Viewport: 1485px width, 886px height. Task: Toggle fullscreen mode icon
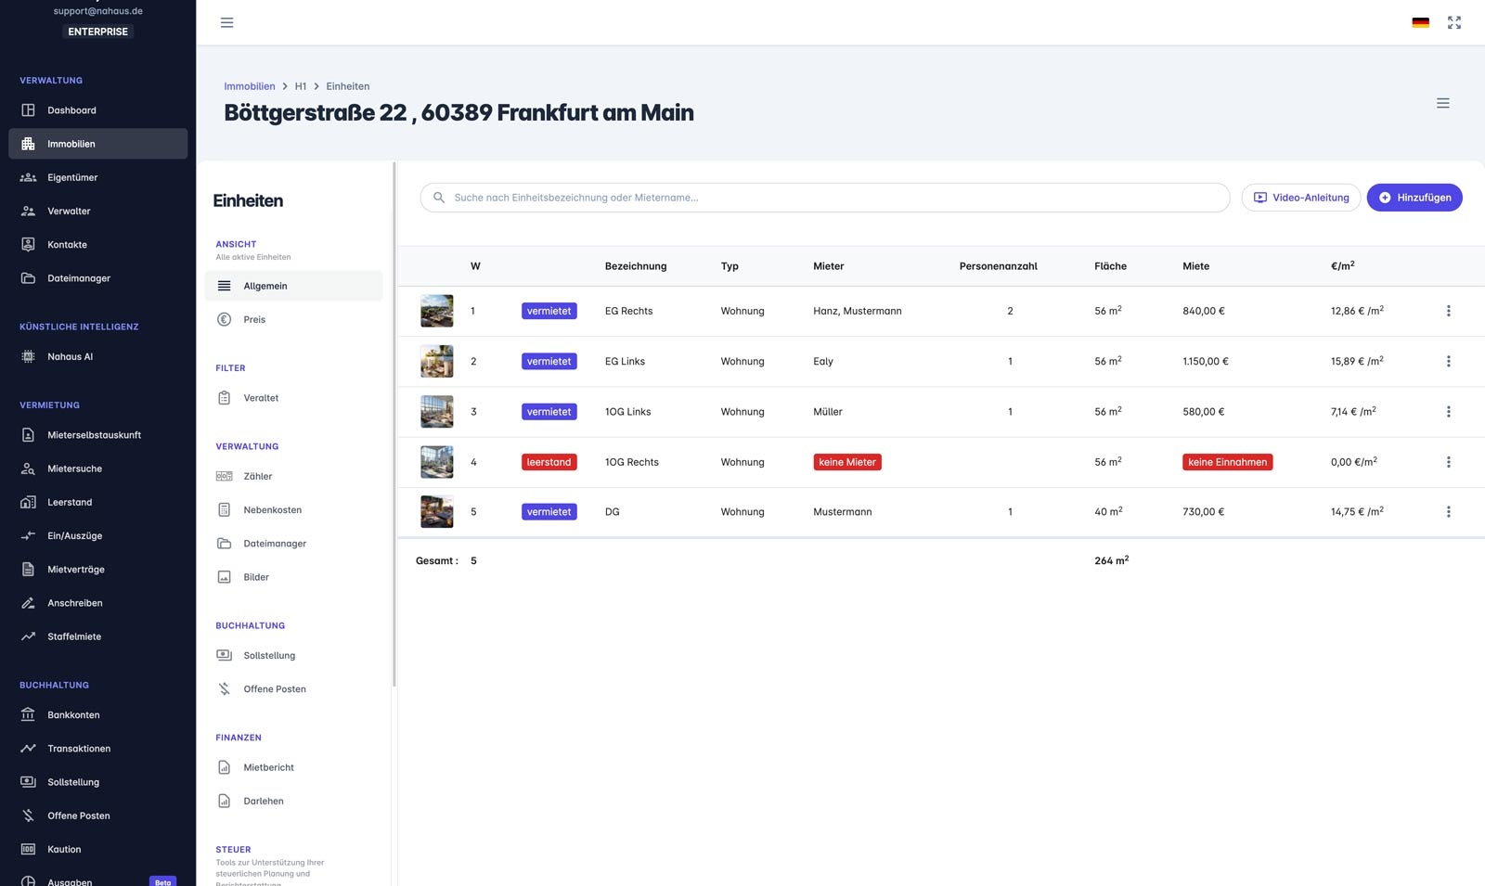coord(1454,22)
